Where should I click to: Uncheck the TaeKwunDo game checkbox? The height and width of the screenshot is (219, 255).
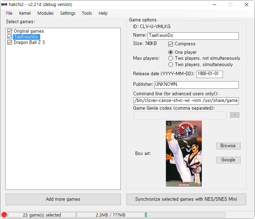(10, 37)
